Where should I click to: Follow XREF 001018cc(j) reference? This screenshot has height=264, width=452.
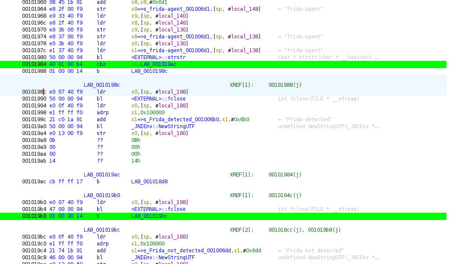click(286, 230)
